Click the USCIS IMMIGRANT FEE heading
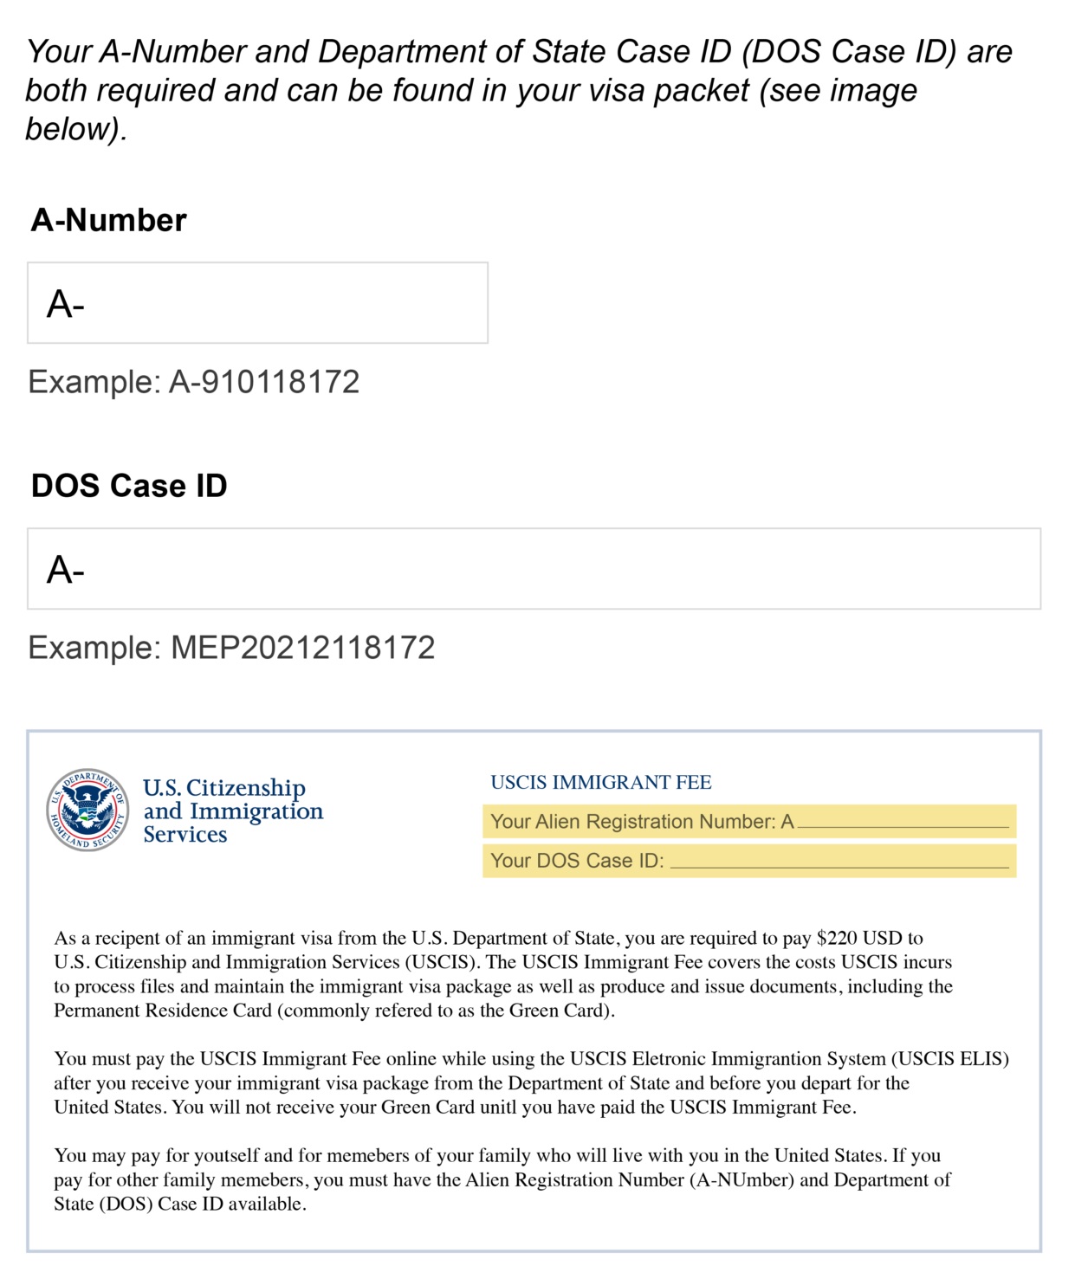This screenshot has width=1075, height=1279. pyautogui.click(x=601, y=782)
